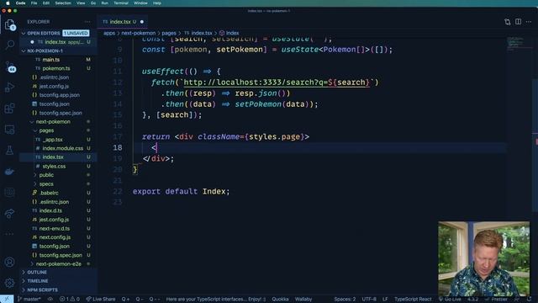Open the Search view icon

click(x=9, y=45)
